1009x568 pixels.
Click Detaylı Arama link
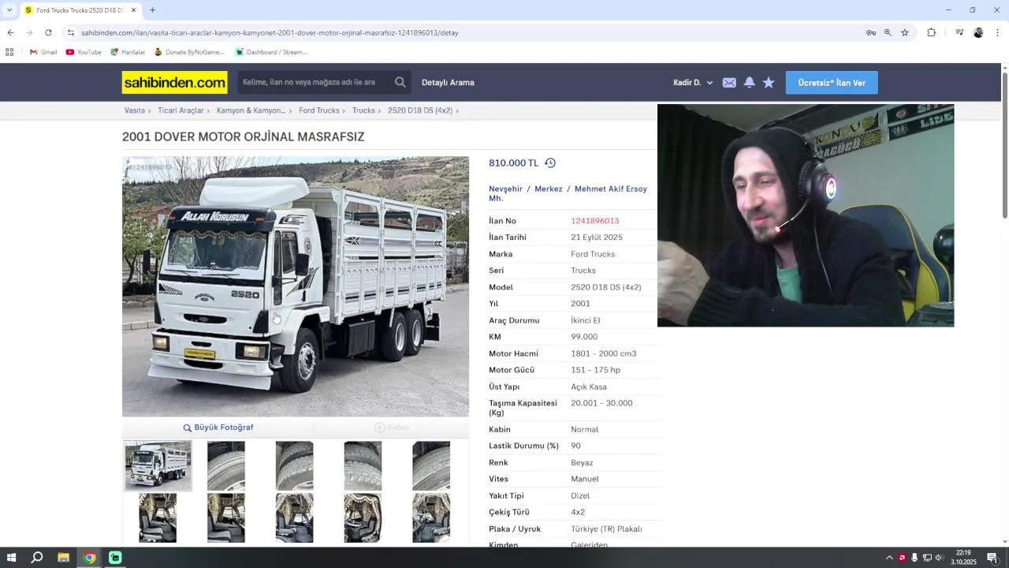[x=448, y=82]
